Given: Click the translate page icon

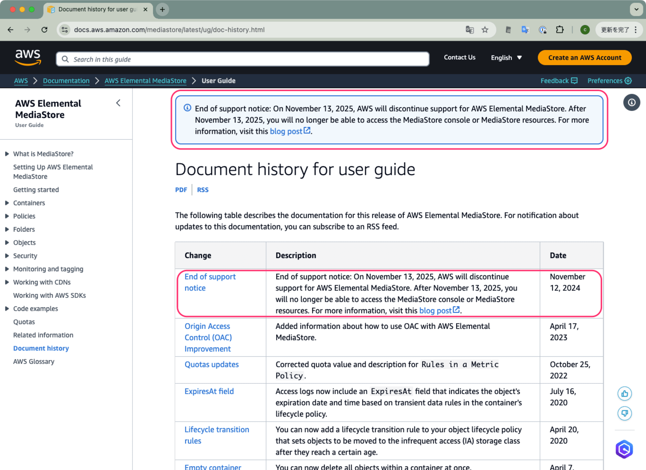Looking at the screenshot, I should [x=470, y=30].
